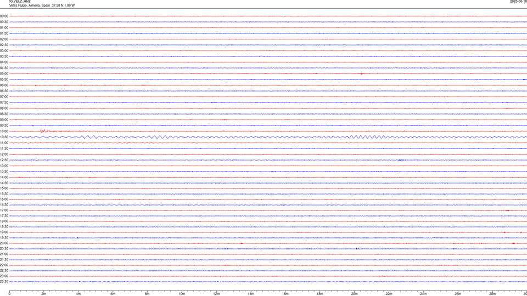Click the '06:00' time label
This screenshot has width=527, height=296.
4,86
